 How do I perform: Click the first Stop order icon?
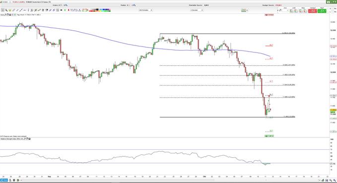301,11
